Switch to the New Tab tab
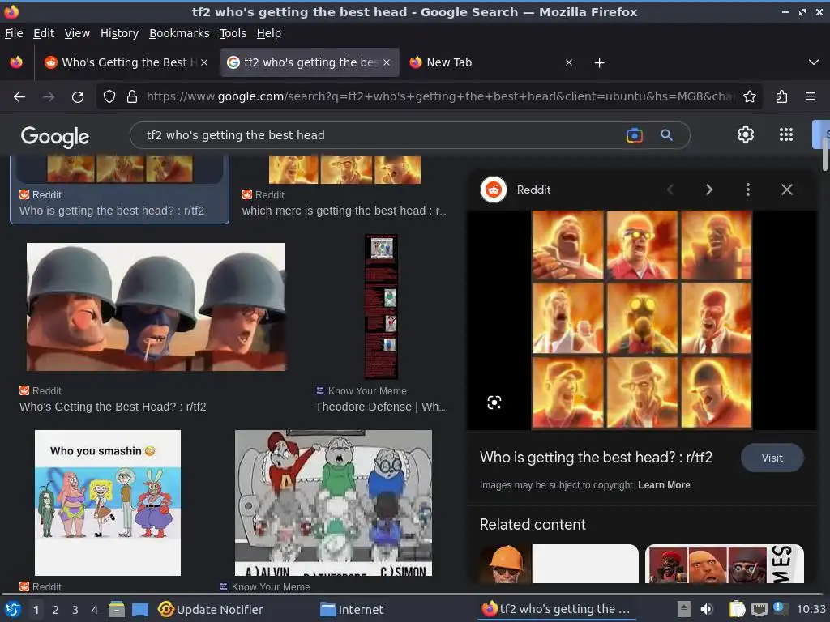This screenshot has height=622, width=830. click(490, 62)
